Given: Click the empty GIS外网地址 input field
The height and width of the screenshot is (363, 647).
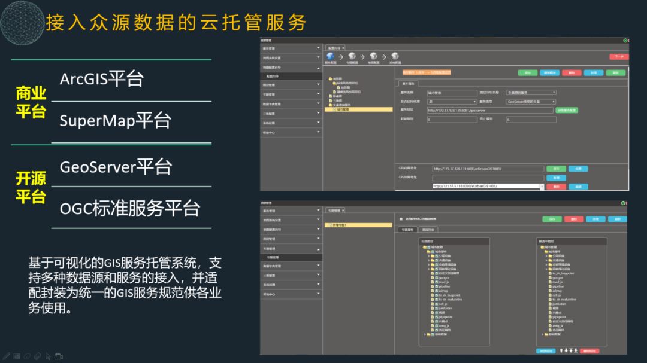Looking at the screenshot, I should [x=488, y=178].
